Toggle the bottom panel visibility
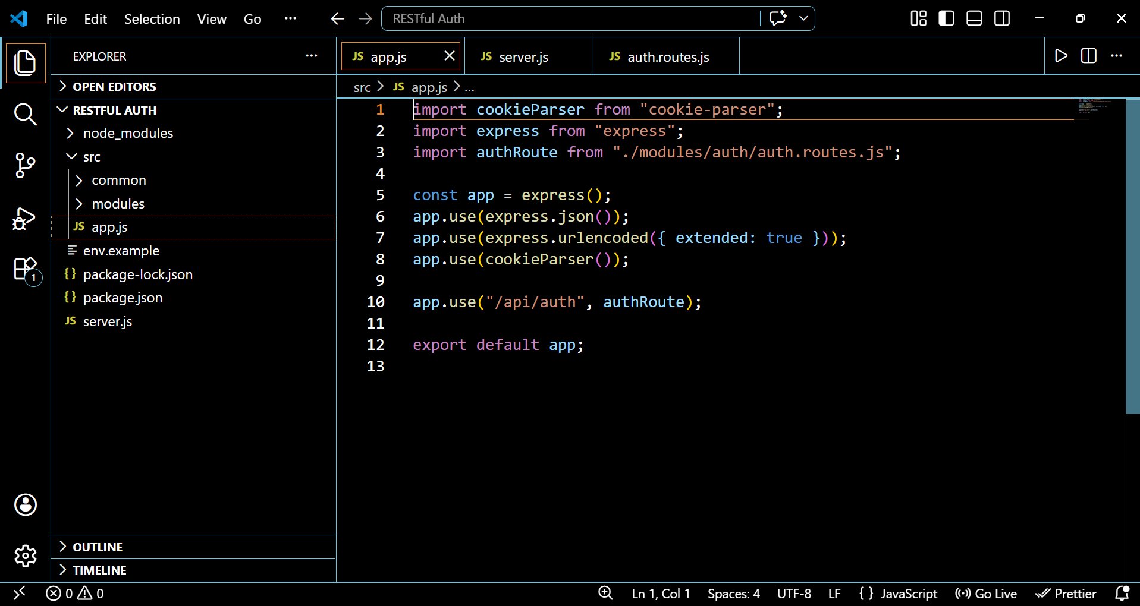 click(x=974, y=19)
